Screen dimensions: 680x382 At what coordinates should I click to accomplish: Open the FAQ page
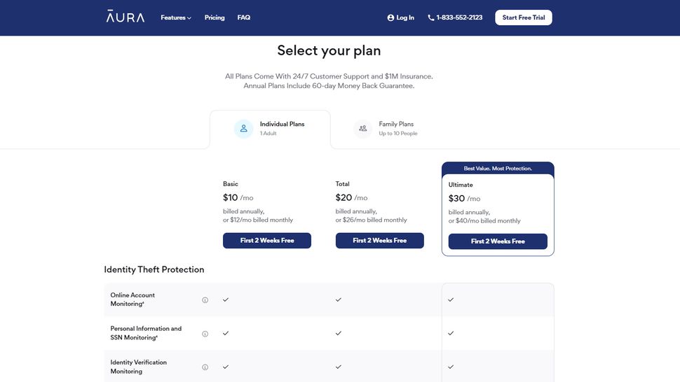pyautogui.click(x=244, y=17)
